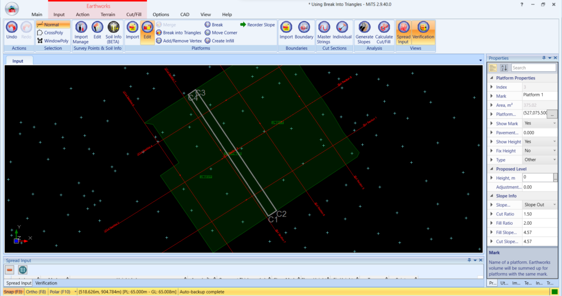Collapse Proposed Level section

pyautogui.click(x=492, y=169)
